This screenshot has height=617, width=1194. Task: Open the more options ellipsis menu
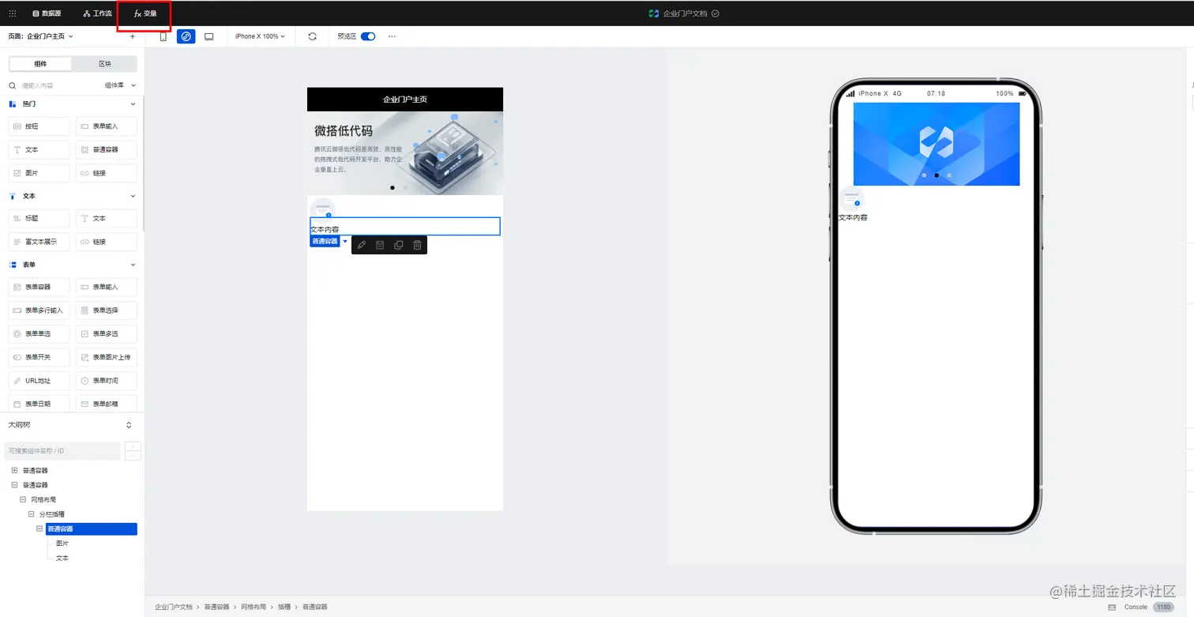[x=392, y=36]
